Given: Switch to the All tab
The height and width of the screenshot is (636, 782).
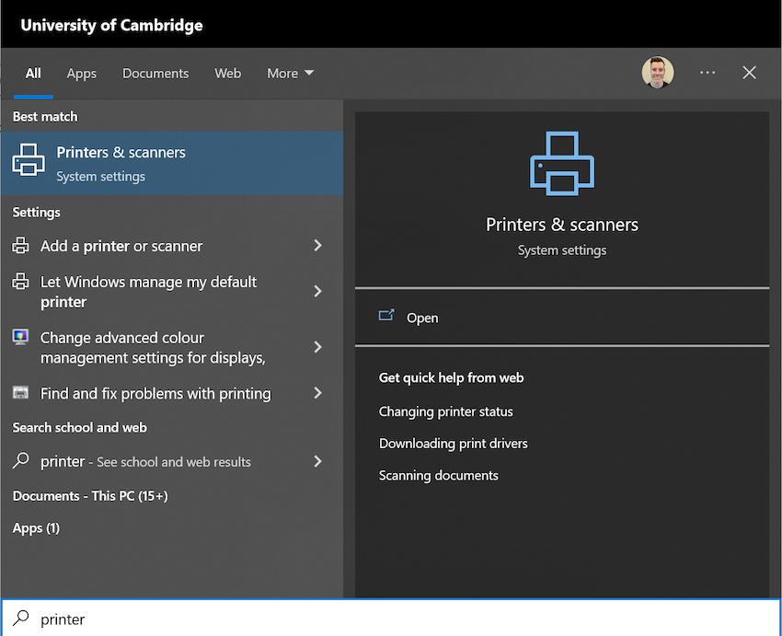Looking at the screenshot, I should (x=33, y=74).
